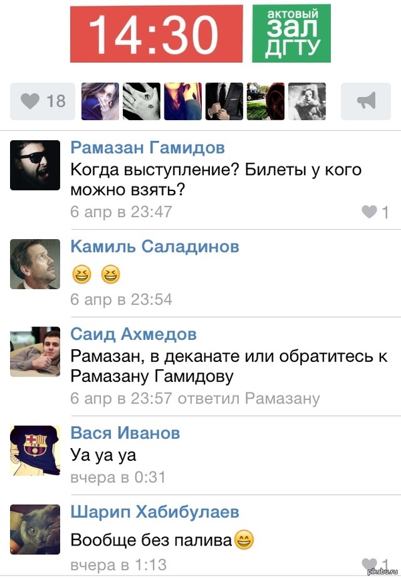Tap the megaphone share button
This screenshot has width=401, height=579.
coord(366,102)
